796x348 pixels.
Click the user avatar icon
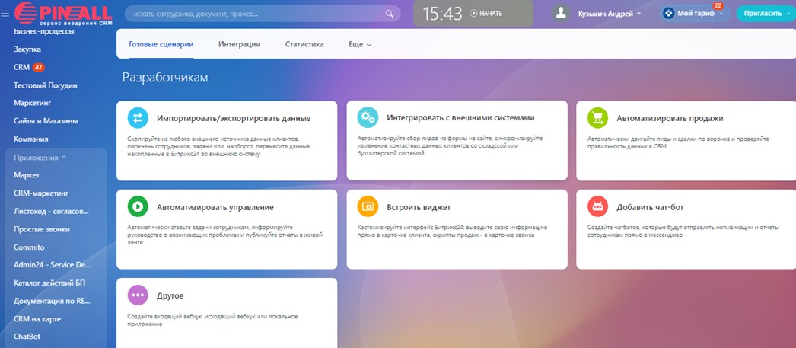[x=562, y=13]
